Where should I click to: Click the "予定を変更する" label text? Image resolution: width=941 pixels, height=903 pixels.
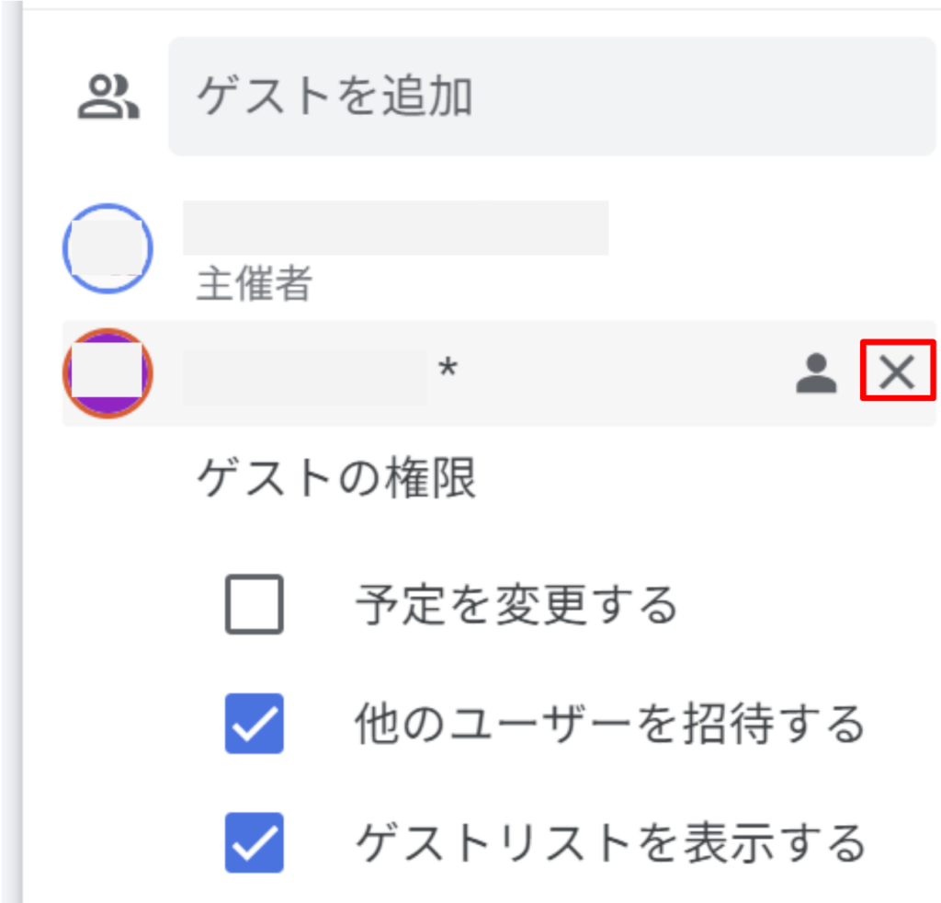(516, 605)
